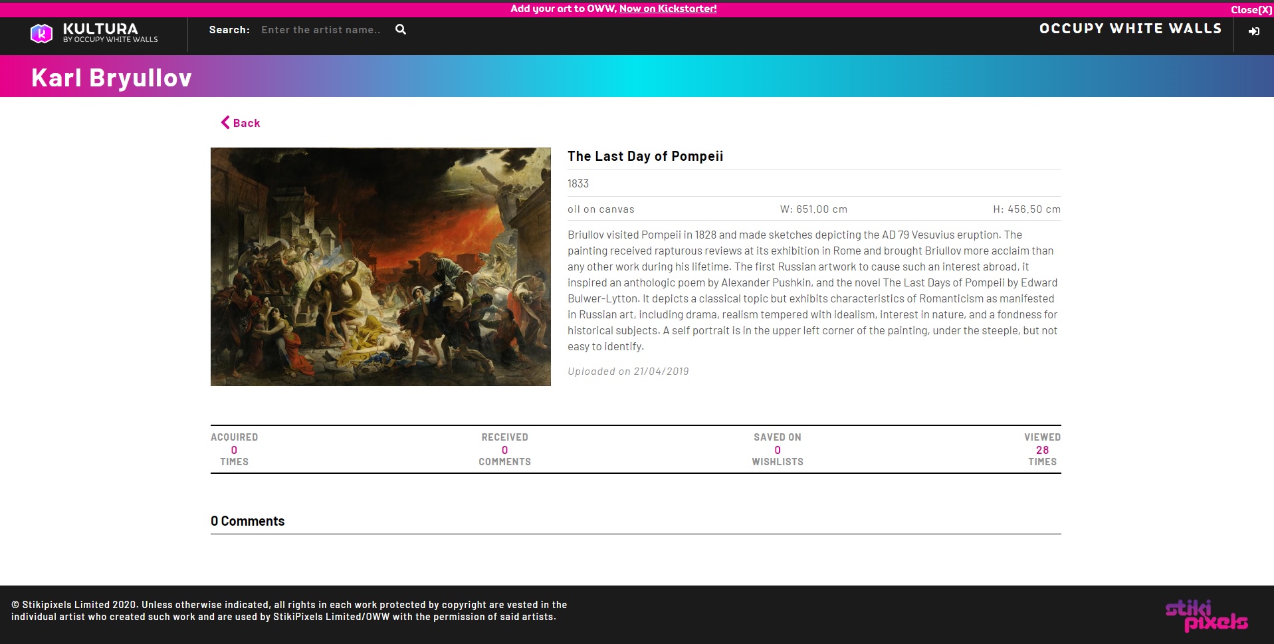Focus the artist name search field
This screenshot has width=1274, height=644.
321,30
